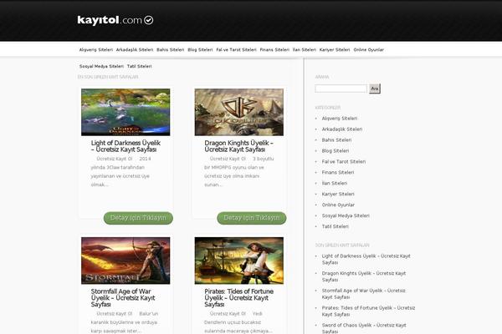The width and height of the screenshot is (502, 334).
Task: Click the search text field
Action: coord(341,89)
